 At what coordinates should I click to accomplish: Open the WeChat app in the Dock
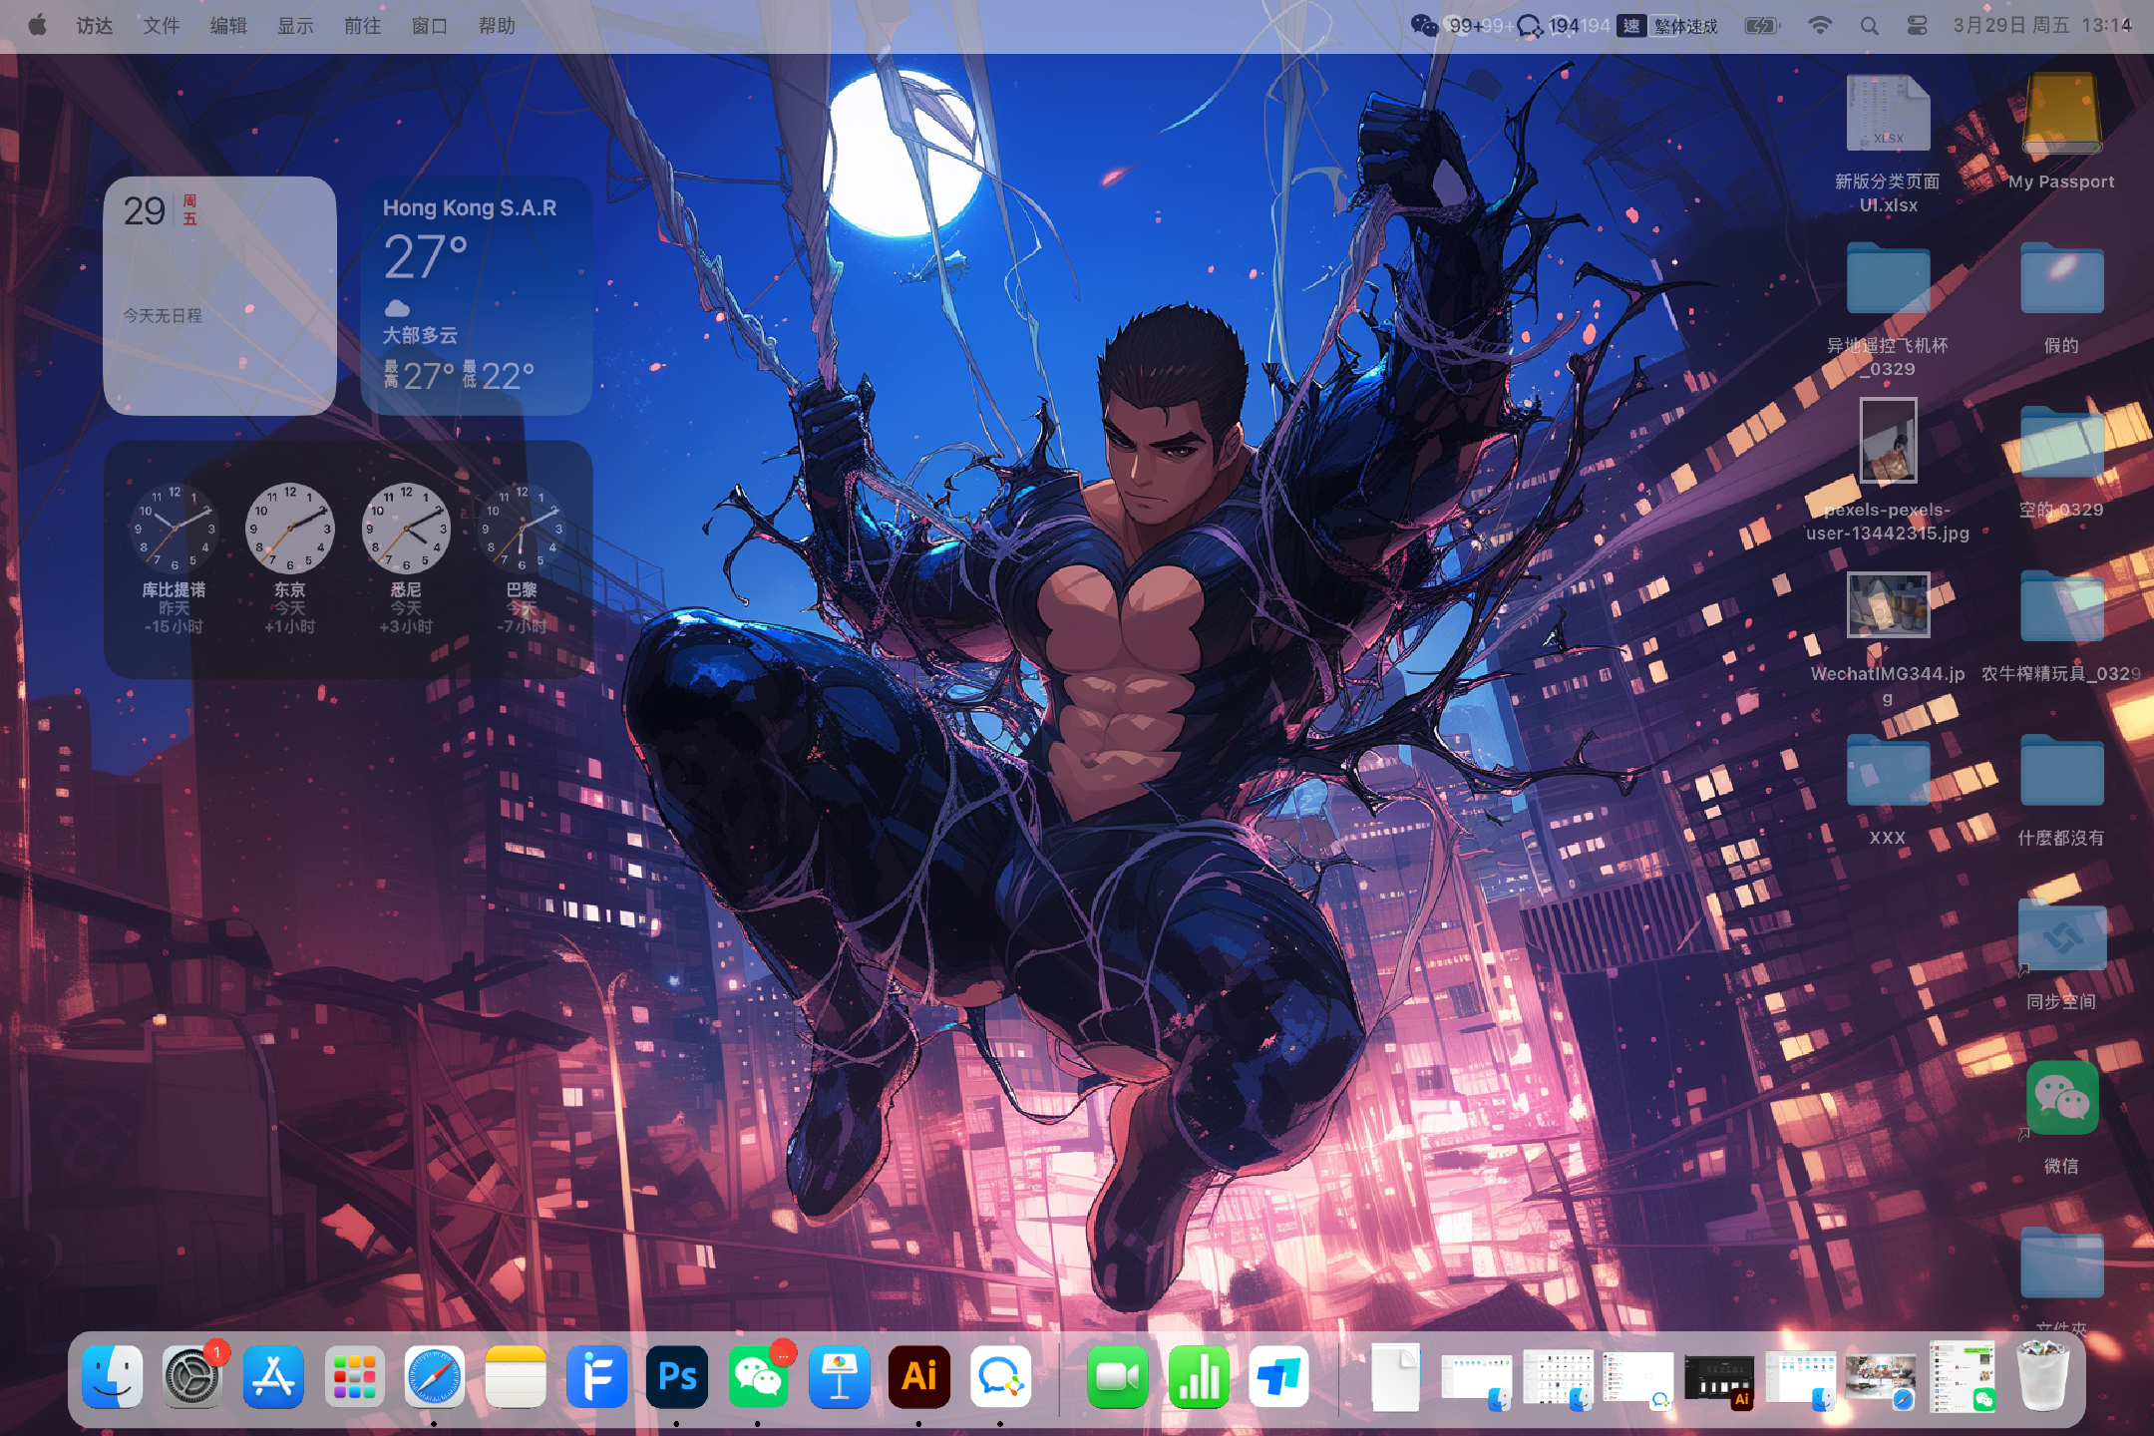(758, 1377)
